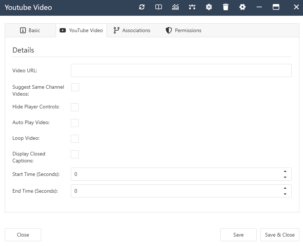
Task: Increment Start Time using the up stepper arrow
Action: pyautogui.click(x=285, y=172)
